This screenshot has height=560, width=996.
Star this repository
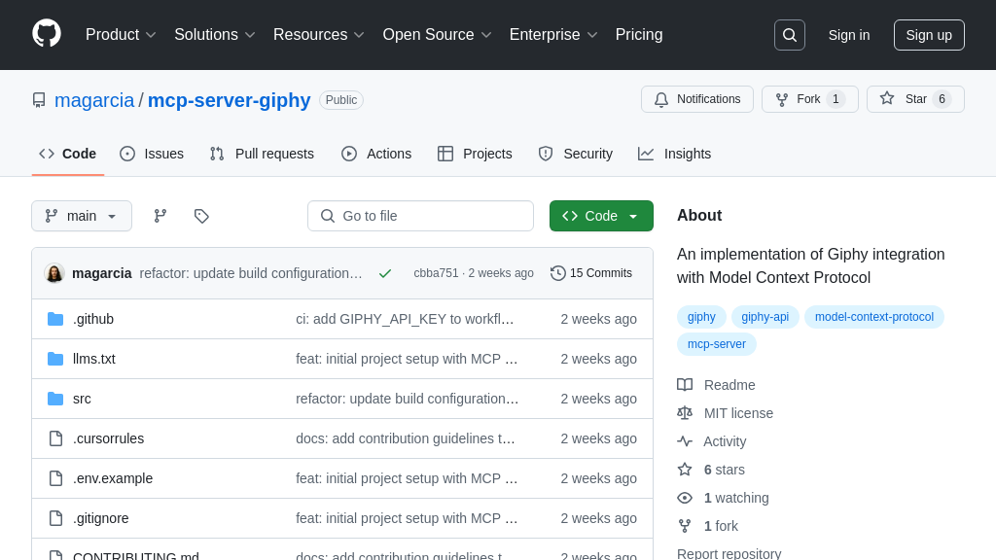[x=903, y=99]
